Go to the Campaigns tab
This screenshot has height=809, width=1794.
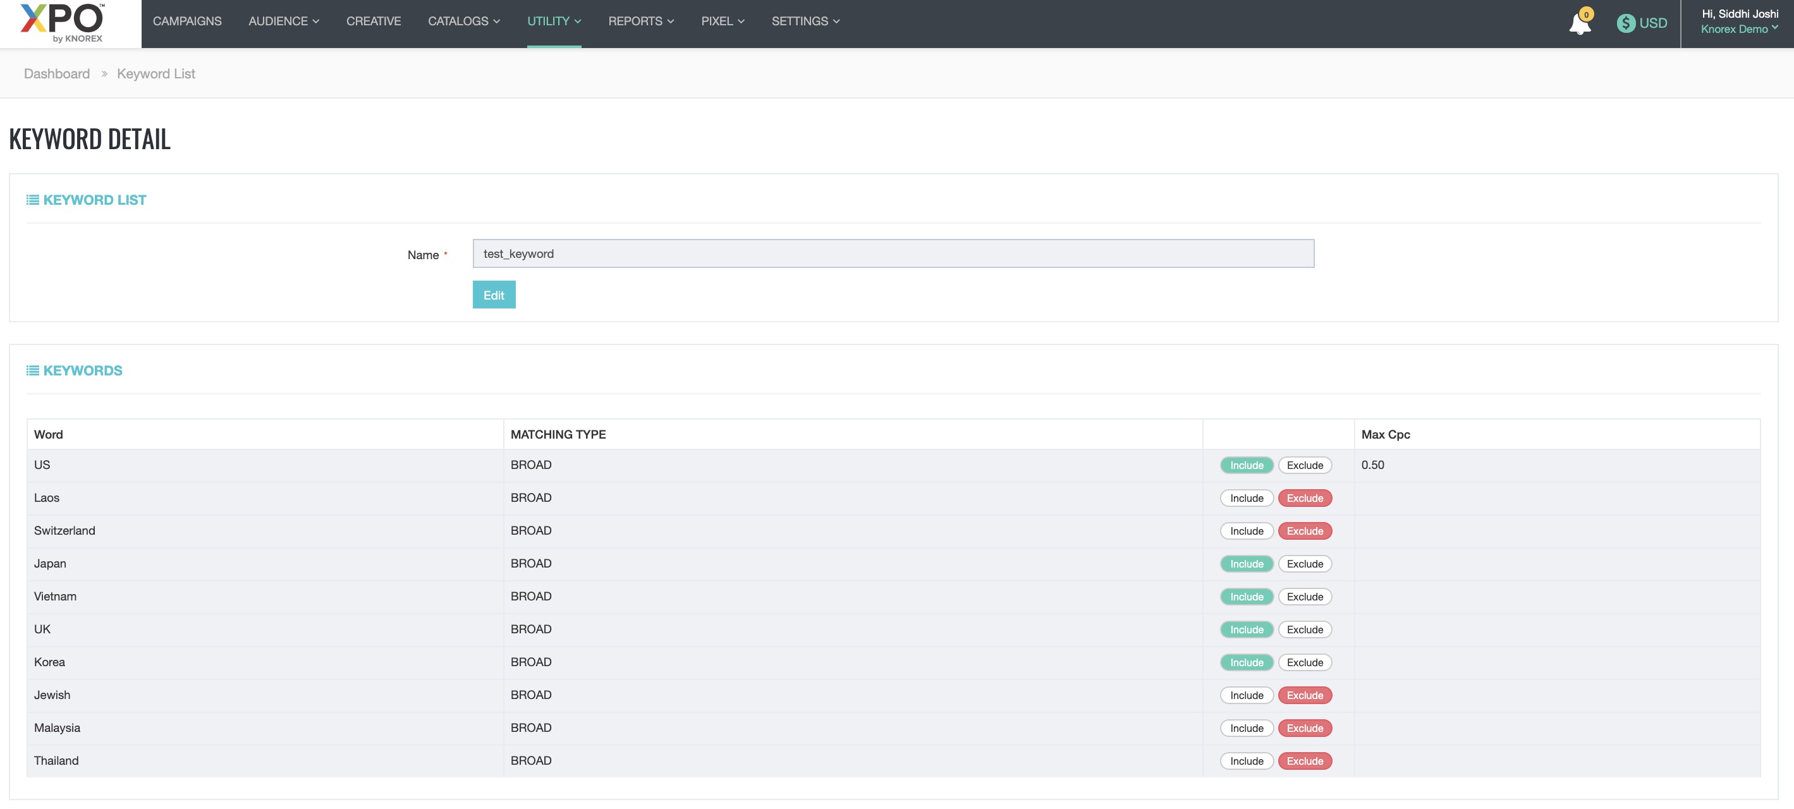pos(186,21)
